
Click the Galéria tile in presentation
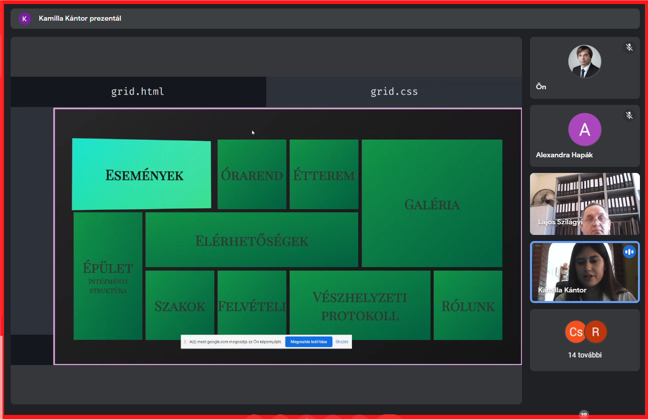432,204
